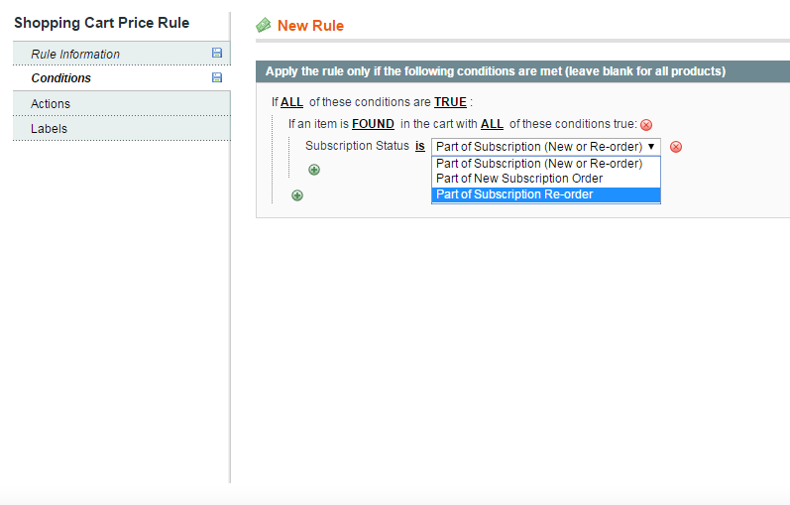Toggle the Subscription Status dropdown box
Viewport: 790px width, 505px height.
pos(545,146)
